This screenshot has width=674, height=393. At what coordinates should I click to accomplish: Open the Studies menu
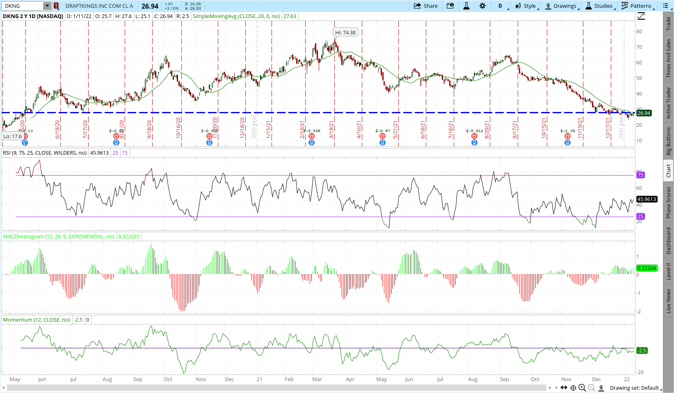coord(599,6)
